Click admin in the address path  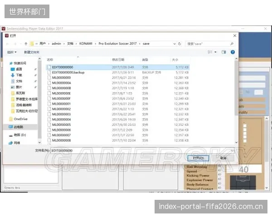pos(56,44)
